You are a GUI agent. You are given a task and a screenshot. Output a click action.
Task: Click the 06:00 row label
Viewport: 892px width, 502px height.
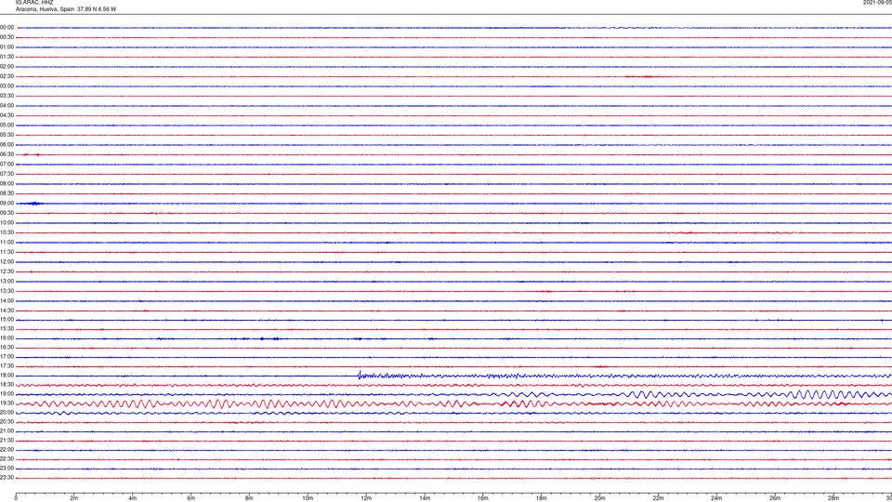point(7,145)
